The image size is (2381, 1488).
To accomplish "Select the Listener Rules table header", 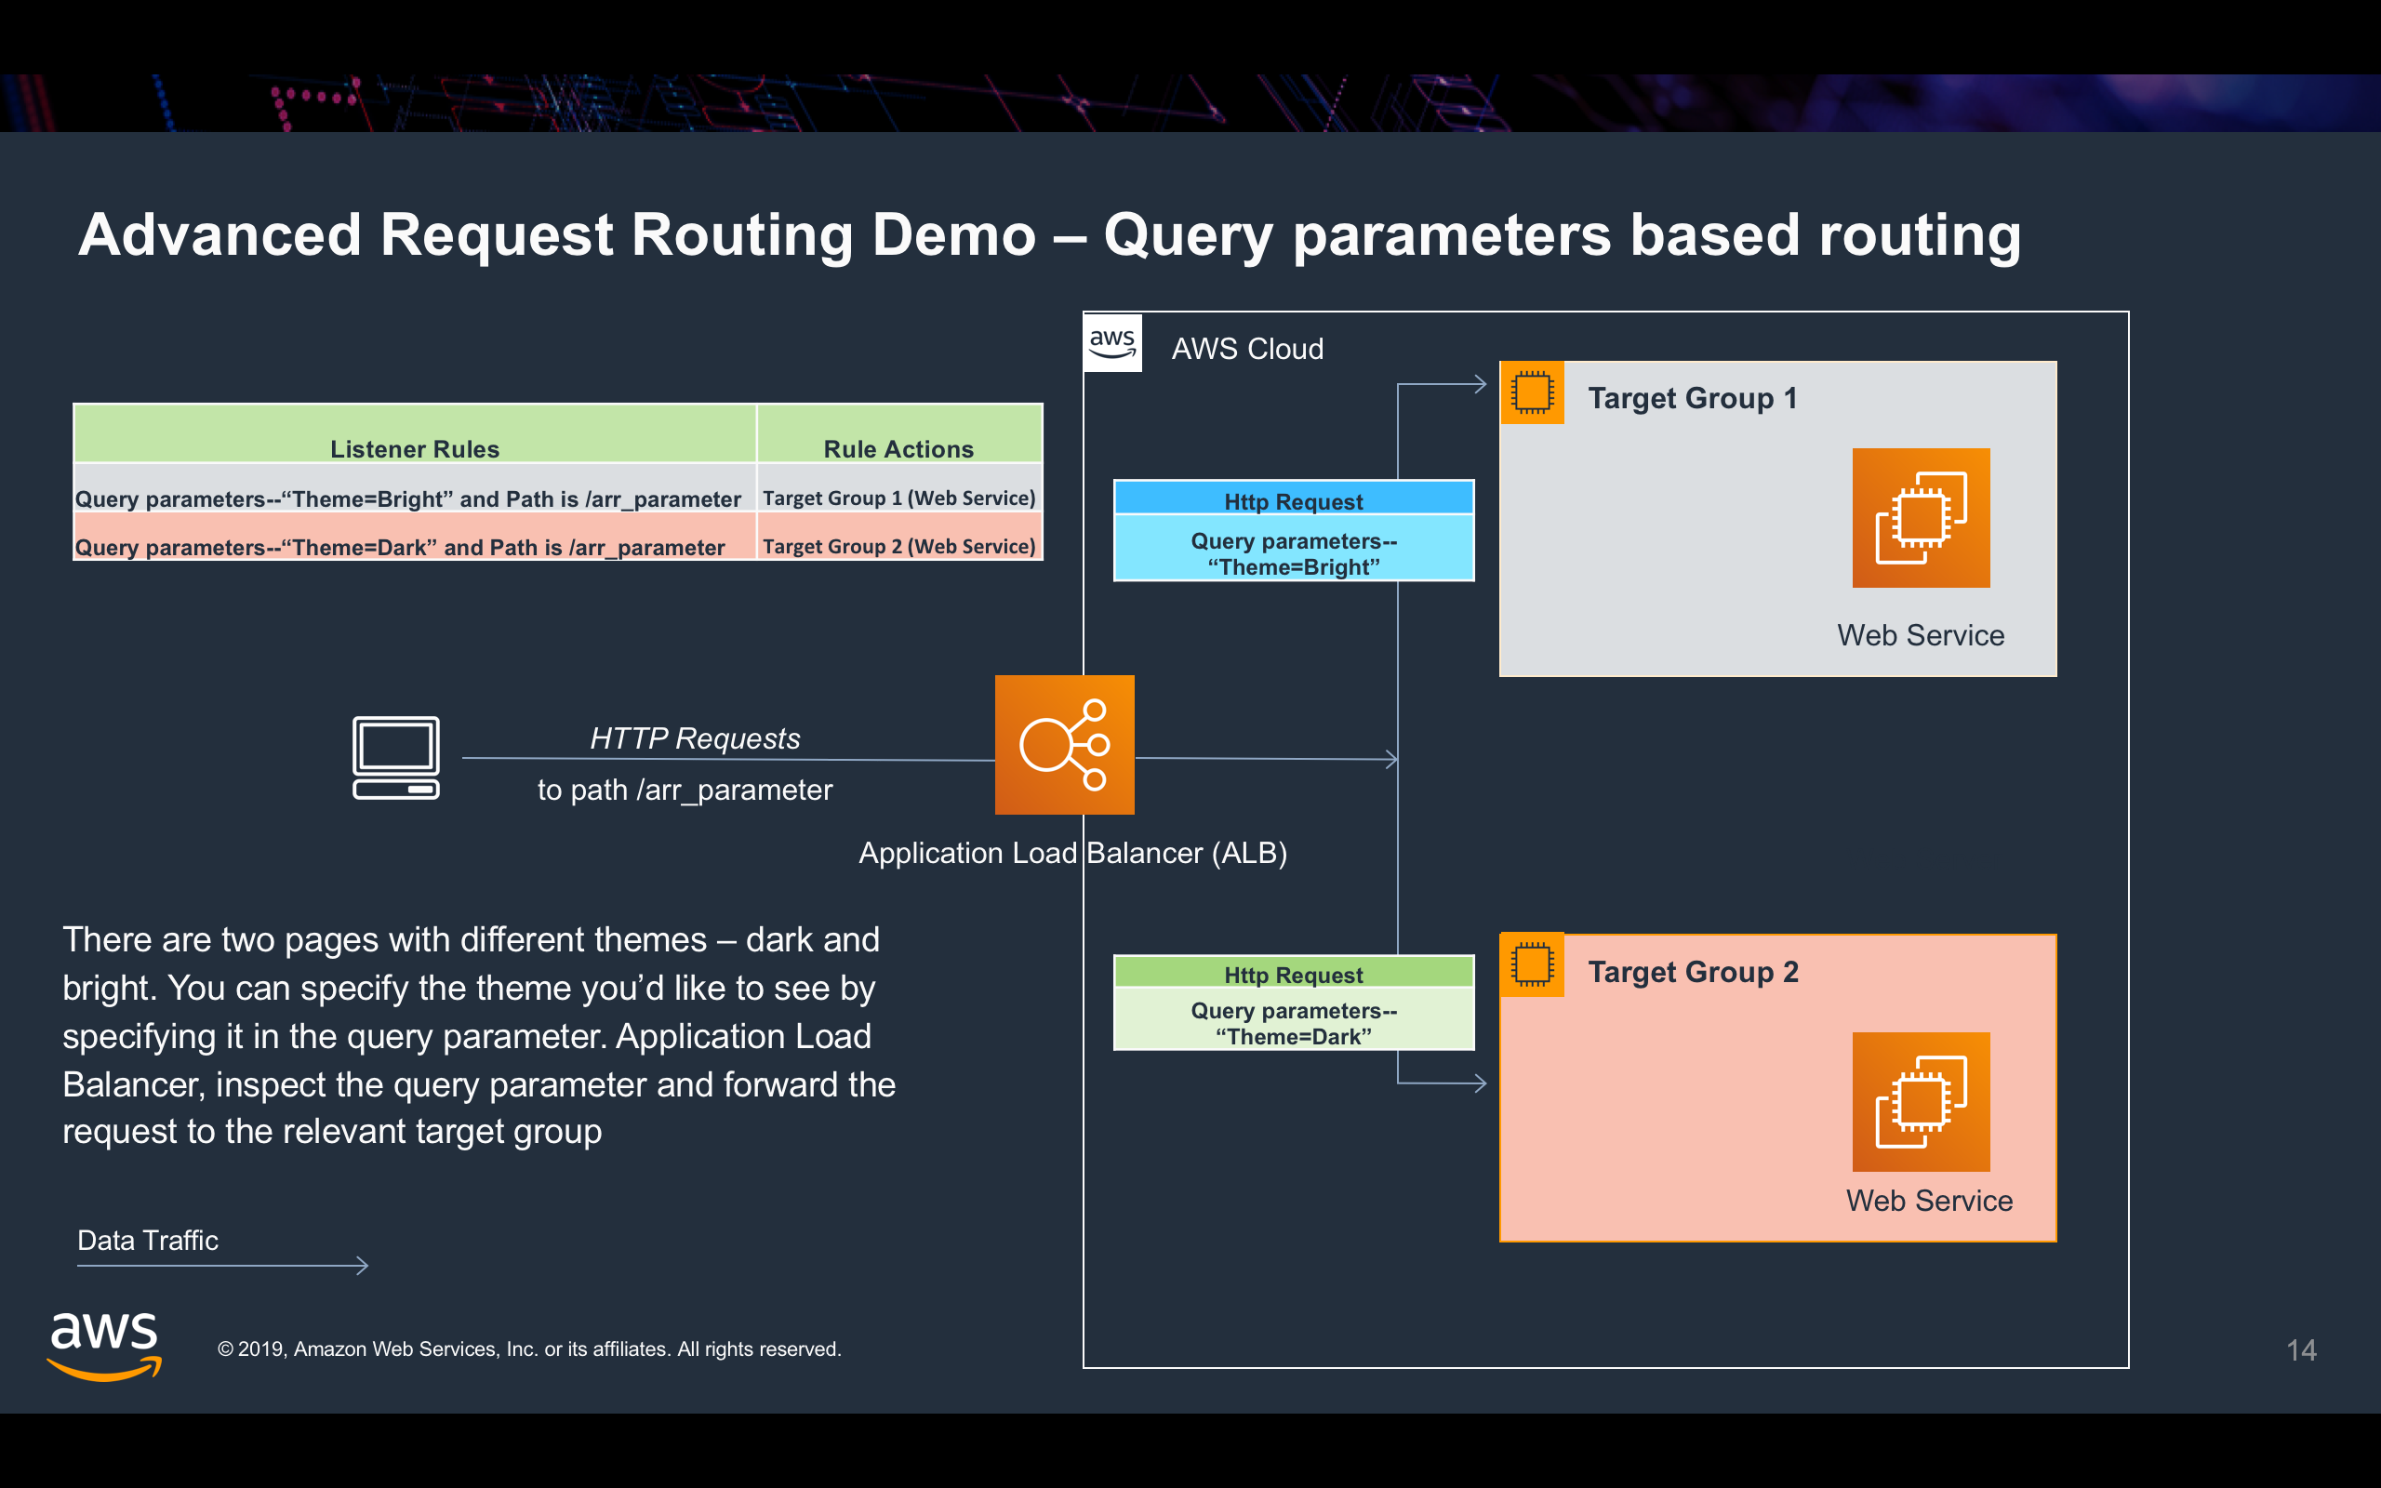I will pyautogui.click(x=414, y=447).
